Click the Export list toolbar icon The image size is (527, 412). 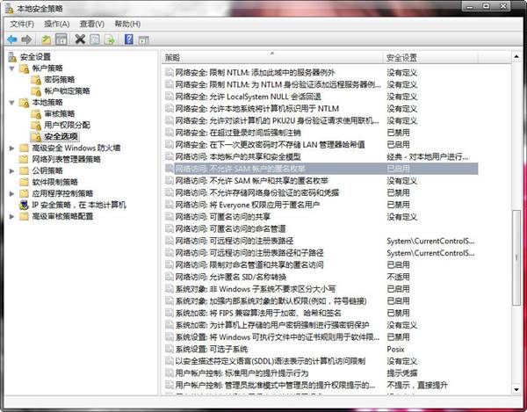(110, 40)
